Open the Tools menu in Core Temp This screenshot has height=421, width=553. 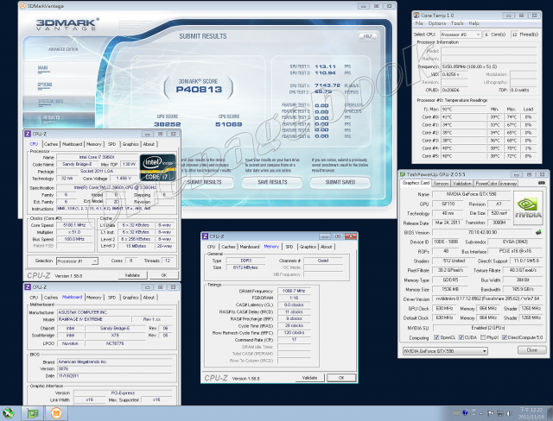[457, 23]
